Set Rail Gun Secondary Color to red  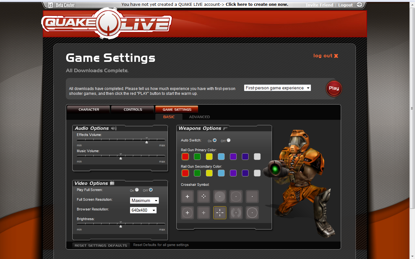pyautogui.click(x=185, y=173)
